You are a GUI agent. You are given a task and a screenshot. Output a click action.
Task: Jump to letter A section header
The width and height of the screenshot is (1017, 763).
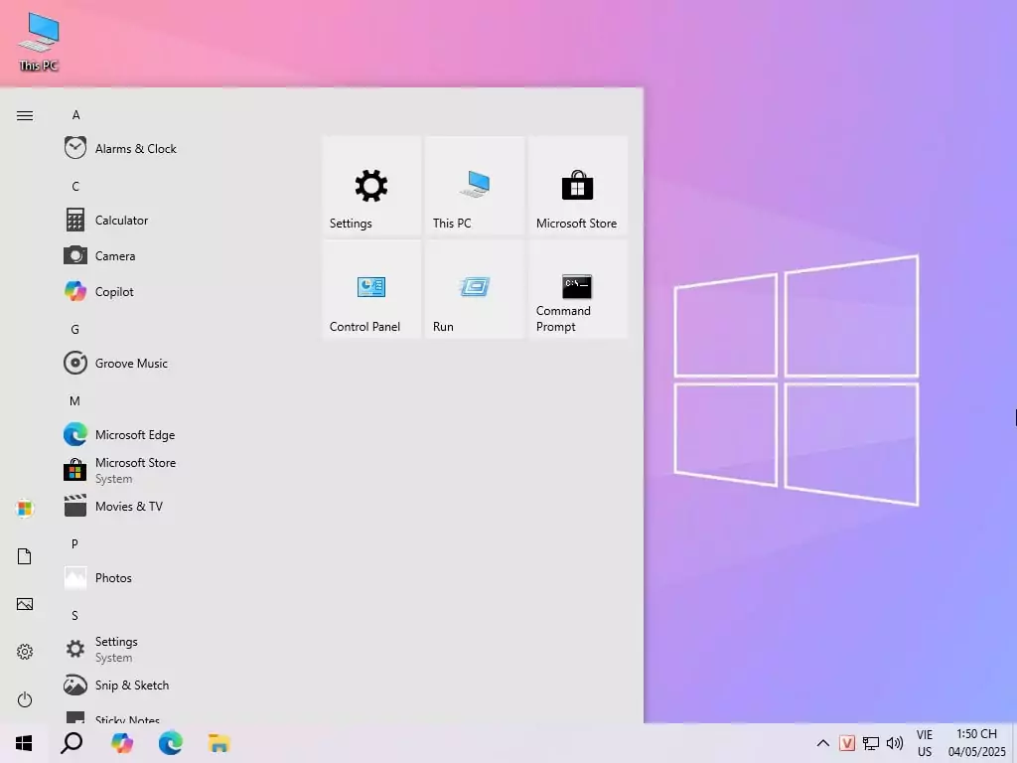tap(75, 115)
